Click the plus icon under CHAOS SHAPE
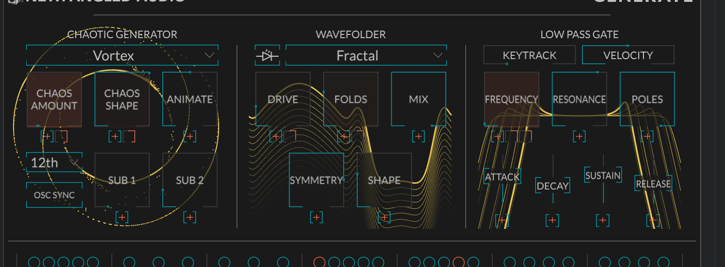Image resolution: width=725 pixels, height=267 pixels. (115, 136)
